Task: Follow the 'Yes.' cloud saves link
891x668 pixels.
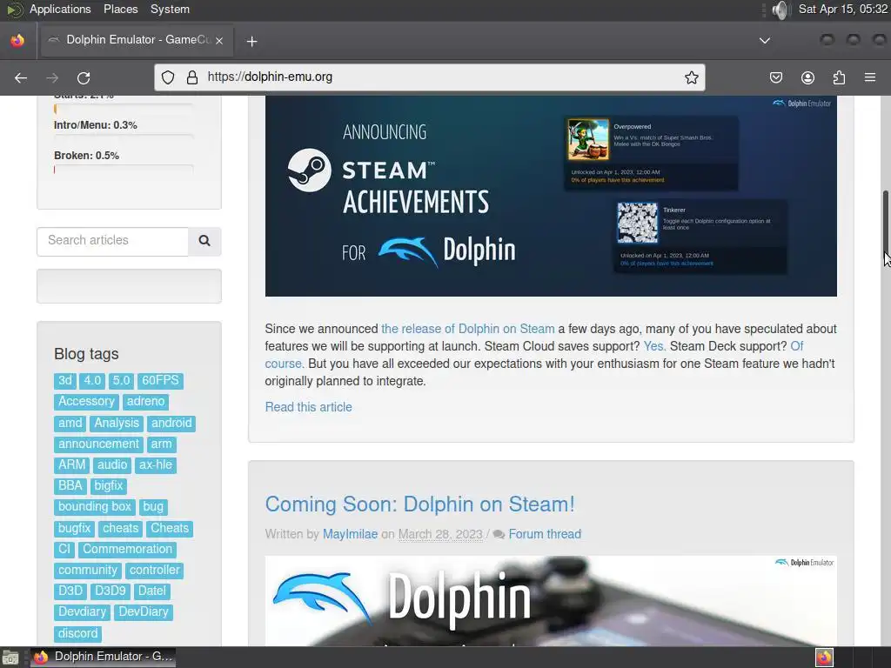Action: pyautogui.click(x=654, y=346)
